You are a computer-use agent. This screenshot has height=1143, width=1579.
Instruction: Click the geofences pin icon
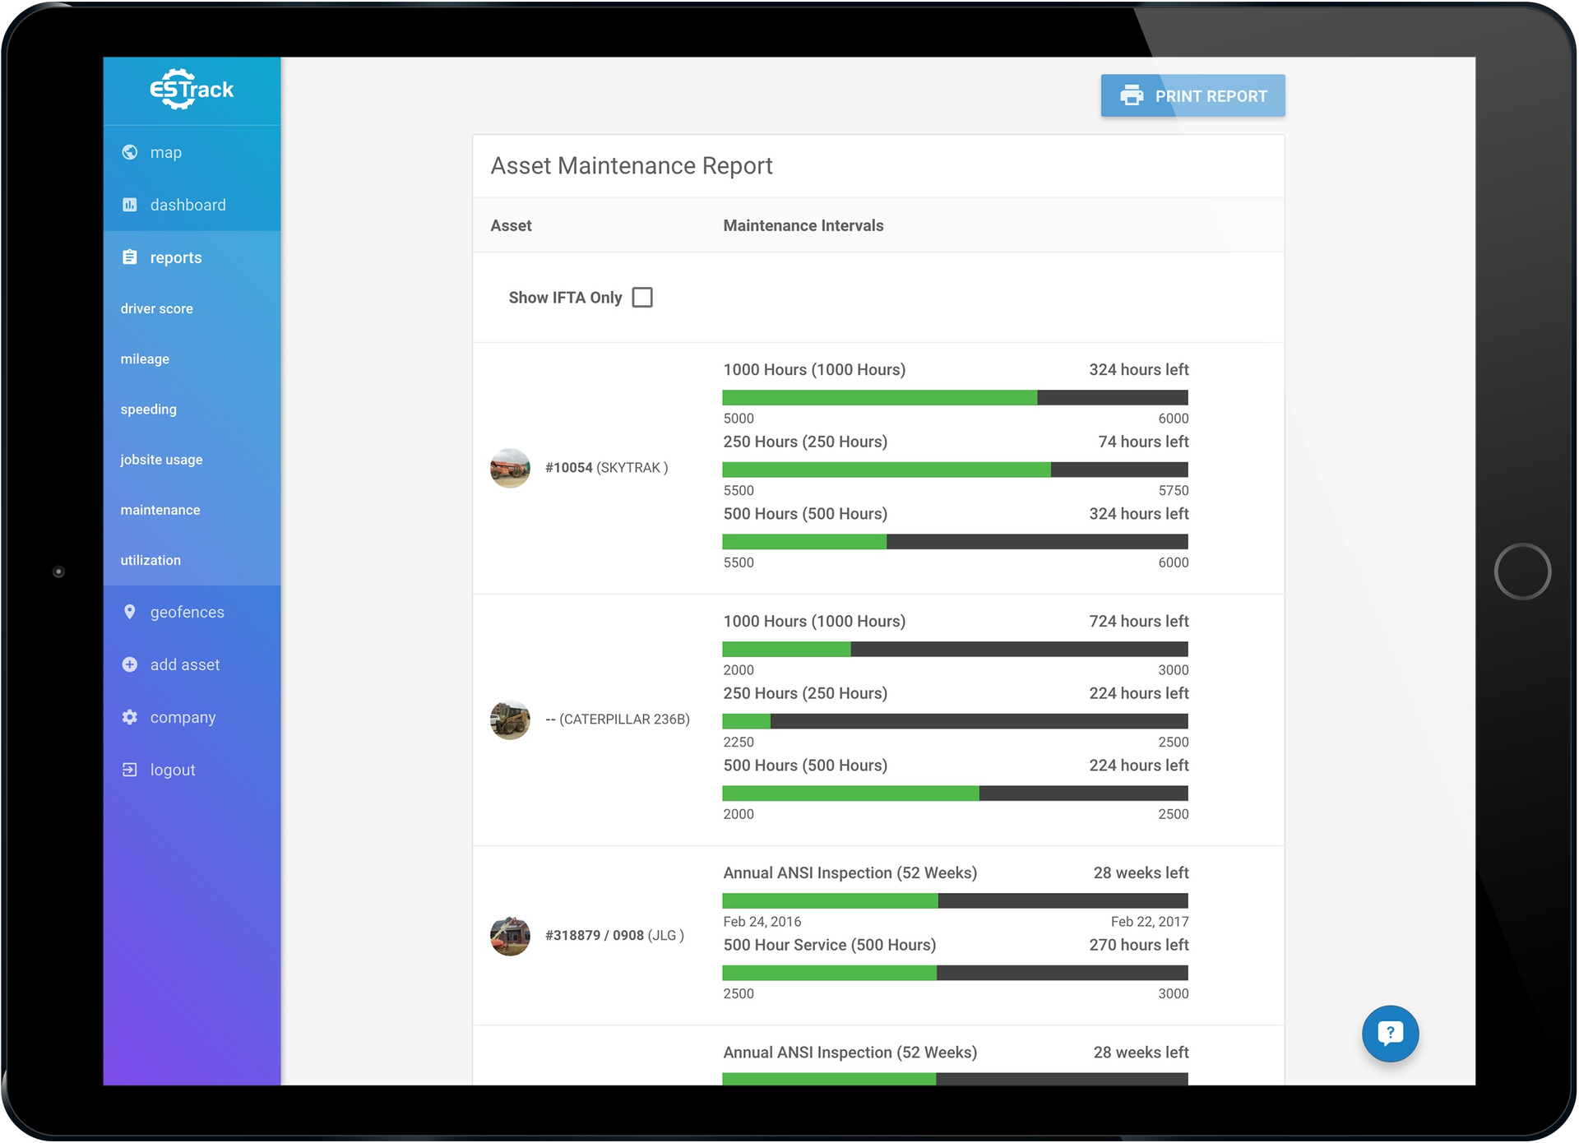(x=130, y=612)
